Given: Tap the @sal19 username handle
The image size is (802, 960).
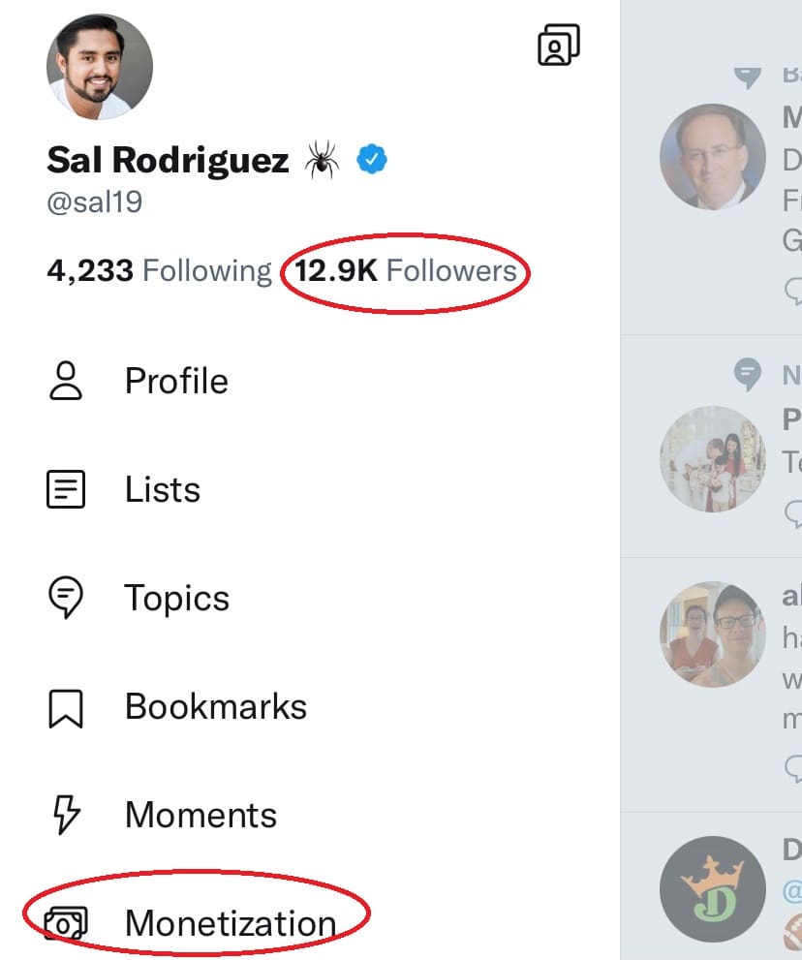Looking at the screenshot, I should point(94,202).
